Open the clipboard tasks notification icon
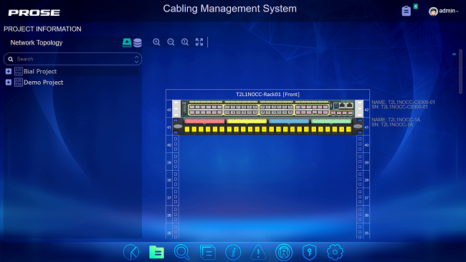The image size is (466, 262). (x=406, y=11)
